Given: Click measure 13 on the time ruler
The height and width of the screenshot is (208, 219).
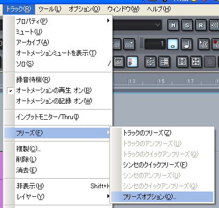Looking at the screenshot, I should click(132, 81).
